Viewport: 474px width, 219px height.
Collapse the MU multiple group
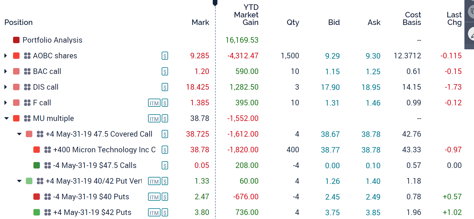pos(6,118)
